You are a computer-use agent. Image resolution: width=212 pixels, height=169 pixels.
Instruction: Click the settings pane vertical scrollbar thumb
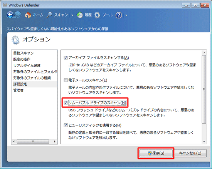(x=204, y=89)
